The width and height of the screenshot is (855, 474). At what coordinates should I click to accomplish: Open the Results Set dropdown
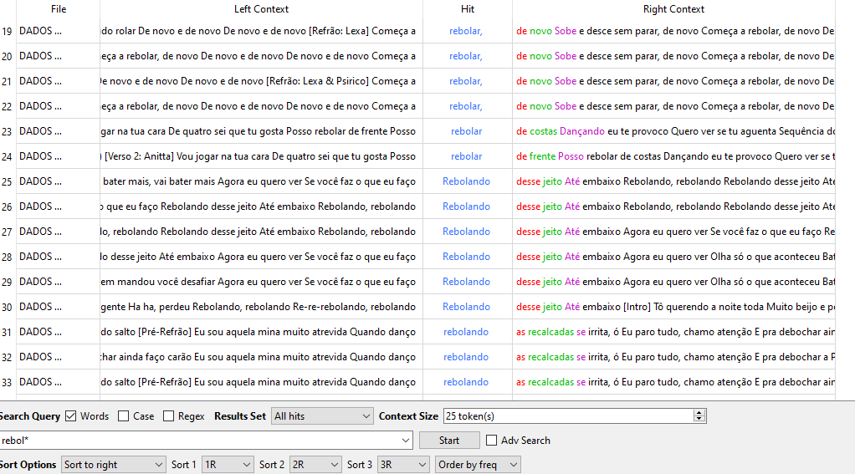pos(322,416)
